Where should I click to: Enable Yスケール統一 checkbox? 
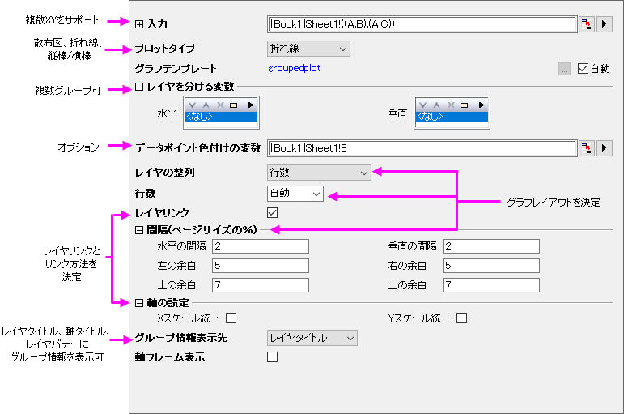point(461,318)
